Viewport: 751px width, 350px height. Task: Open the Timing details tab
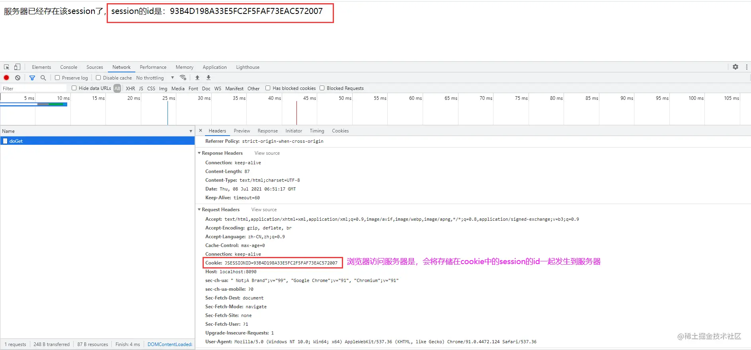coord(317,131)
